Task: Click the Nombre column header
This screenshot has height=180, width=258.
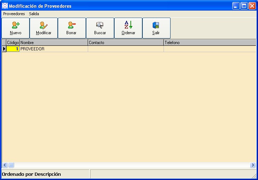Action: (x=54, y=43)
